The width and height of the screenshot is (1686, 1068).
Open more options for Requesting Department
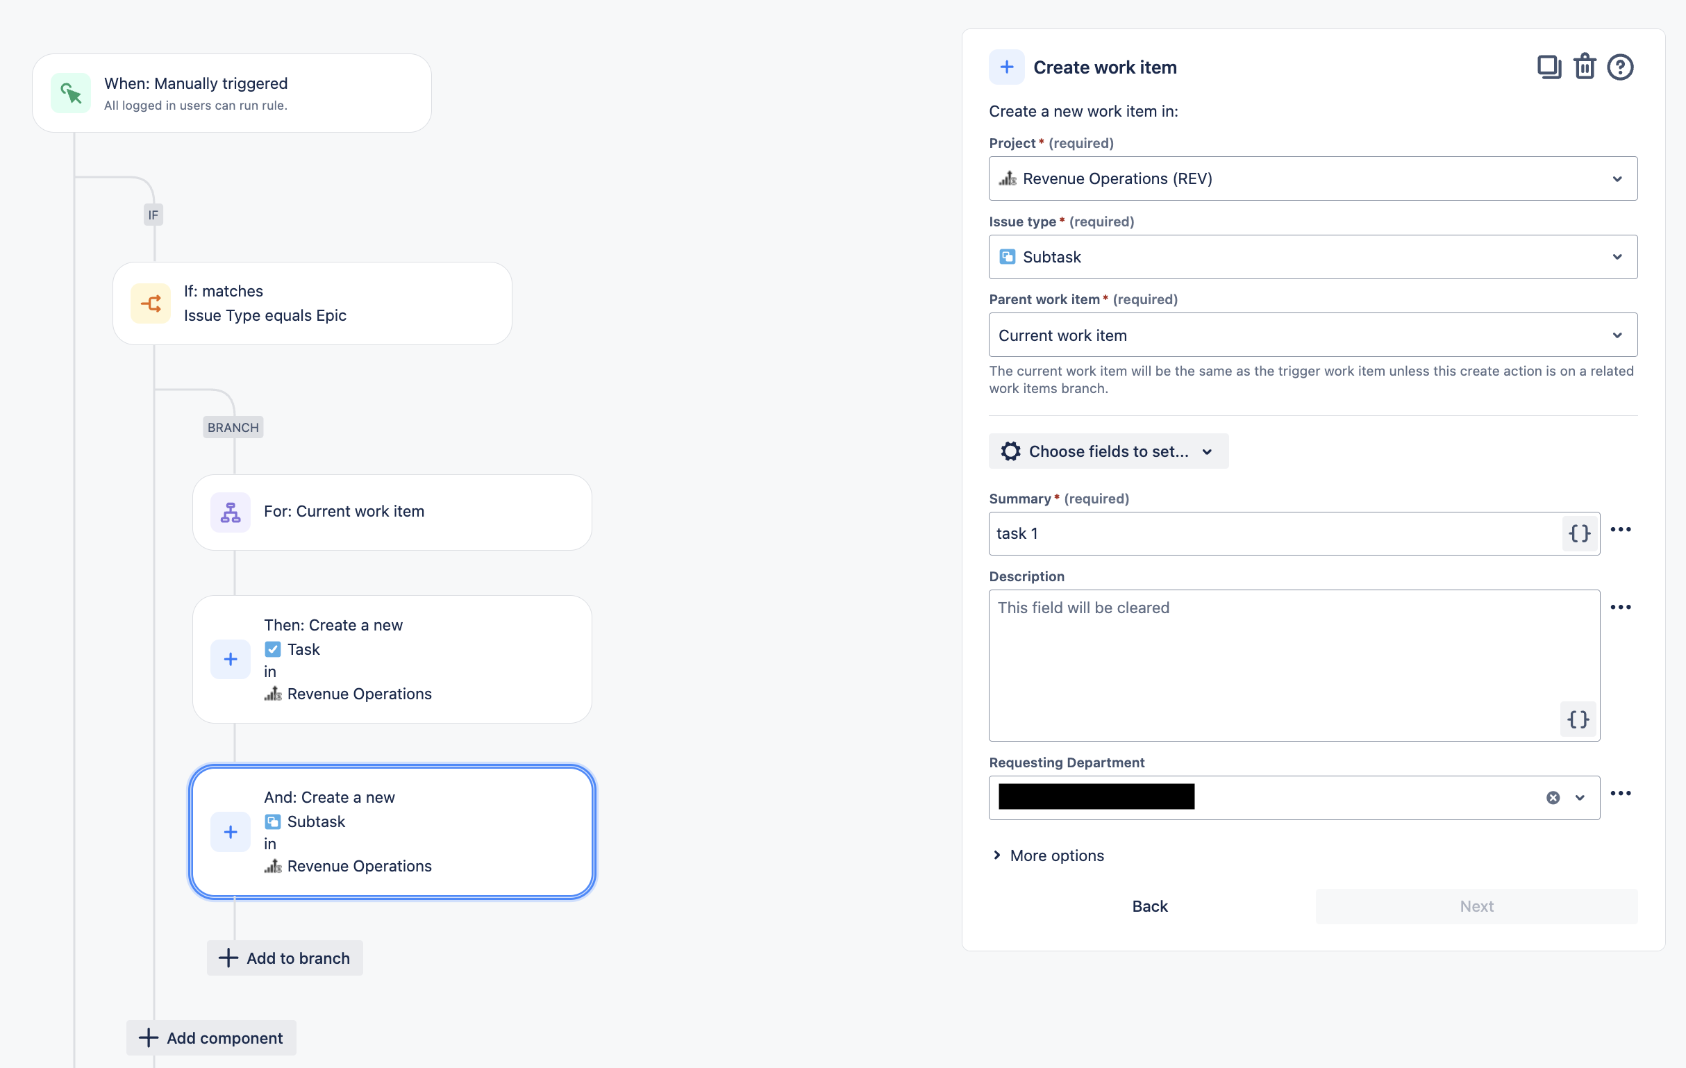tap(1620, 794)
